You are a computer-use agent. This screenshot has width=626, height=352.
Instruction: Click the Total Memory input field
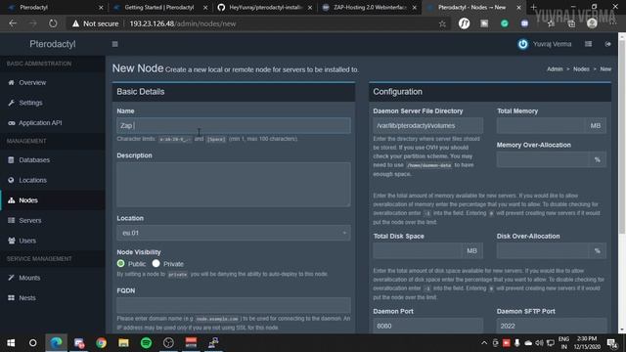coord(541,126)
